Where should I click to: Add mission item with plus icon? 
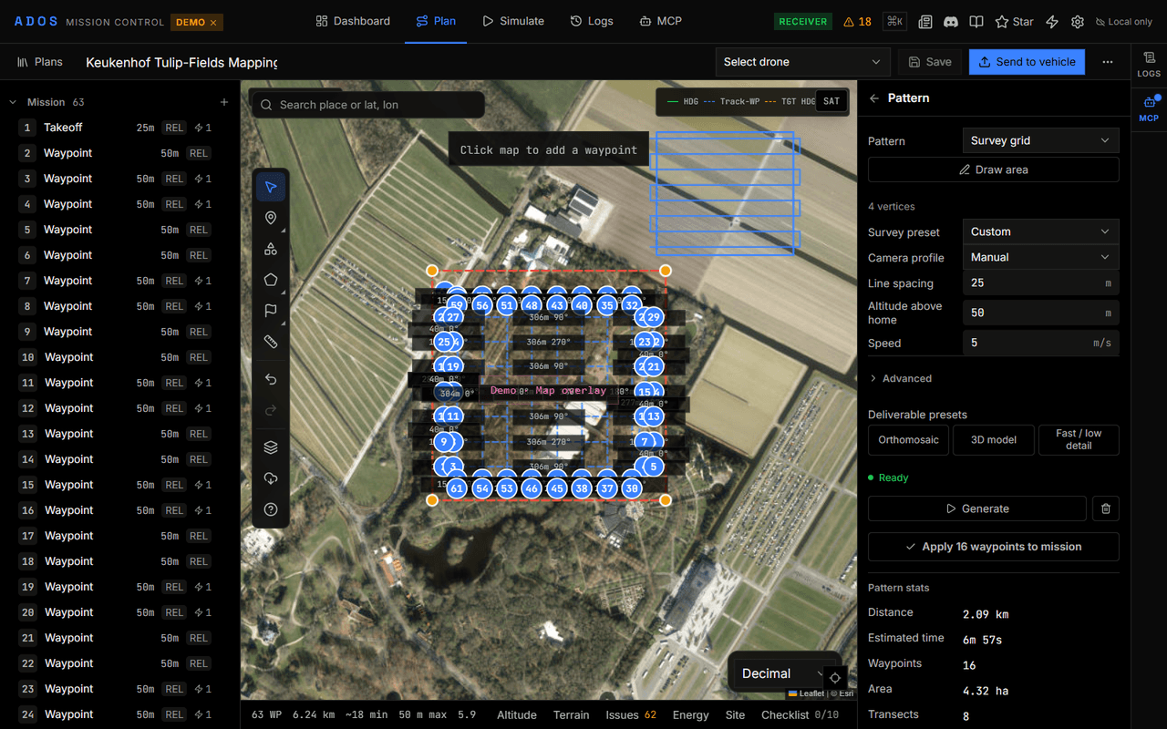tap(224, 102)
